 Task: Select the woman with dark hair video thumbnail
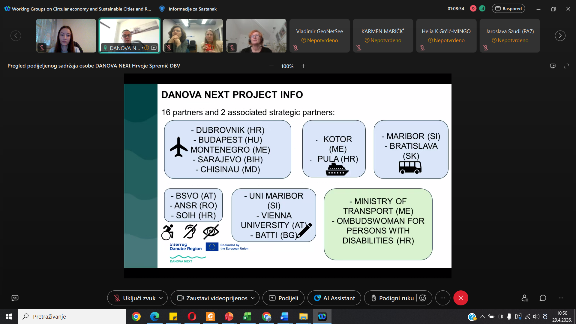click(x=66, y=36)
